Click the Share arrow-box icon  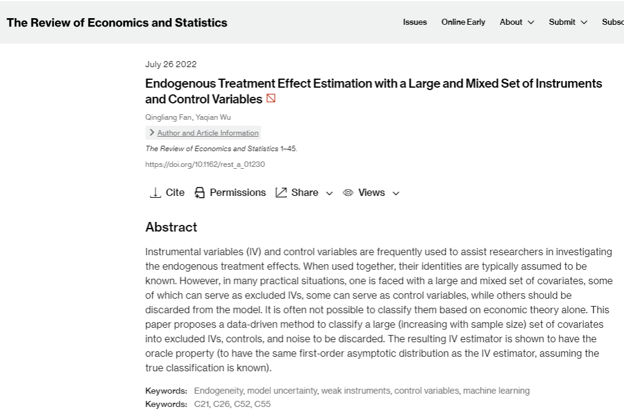pos(281,193)
